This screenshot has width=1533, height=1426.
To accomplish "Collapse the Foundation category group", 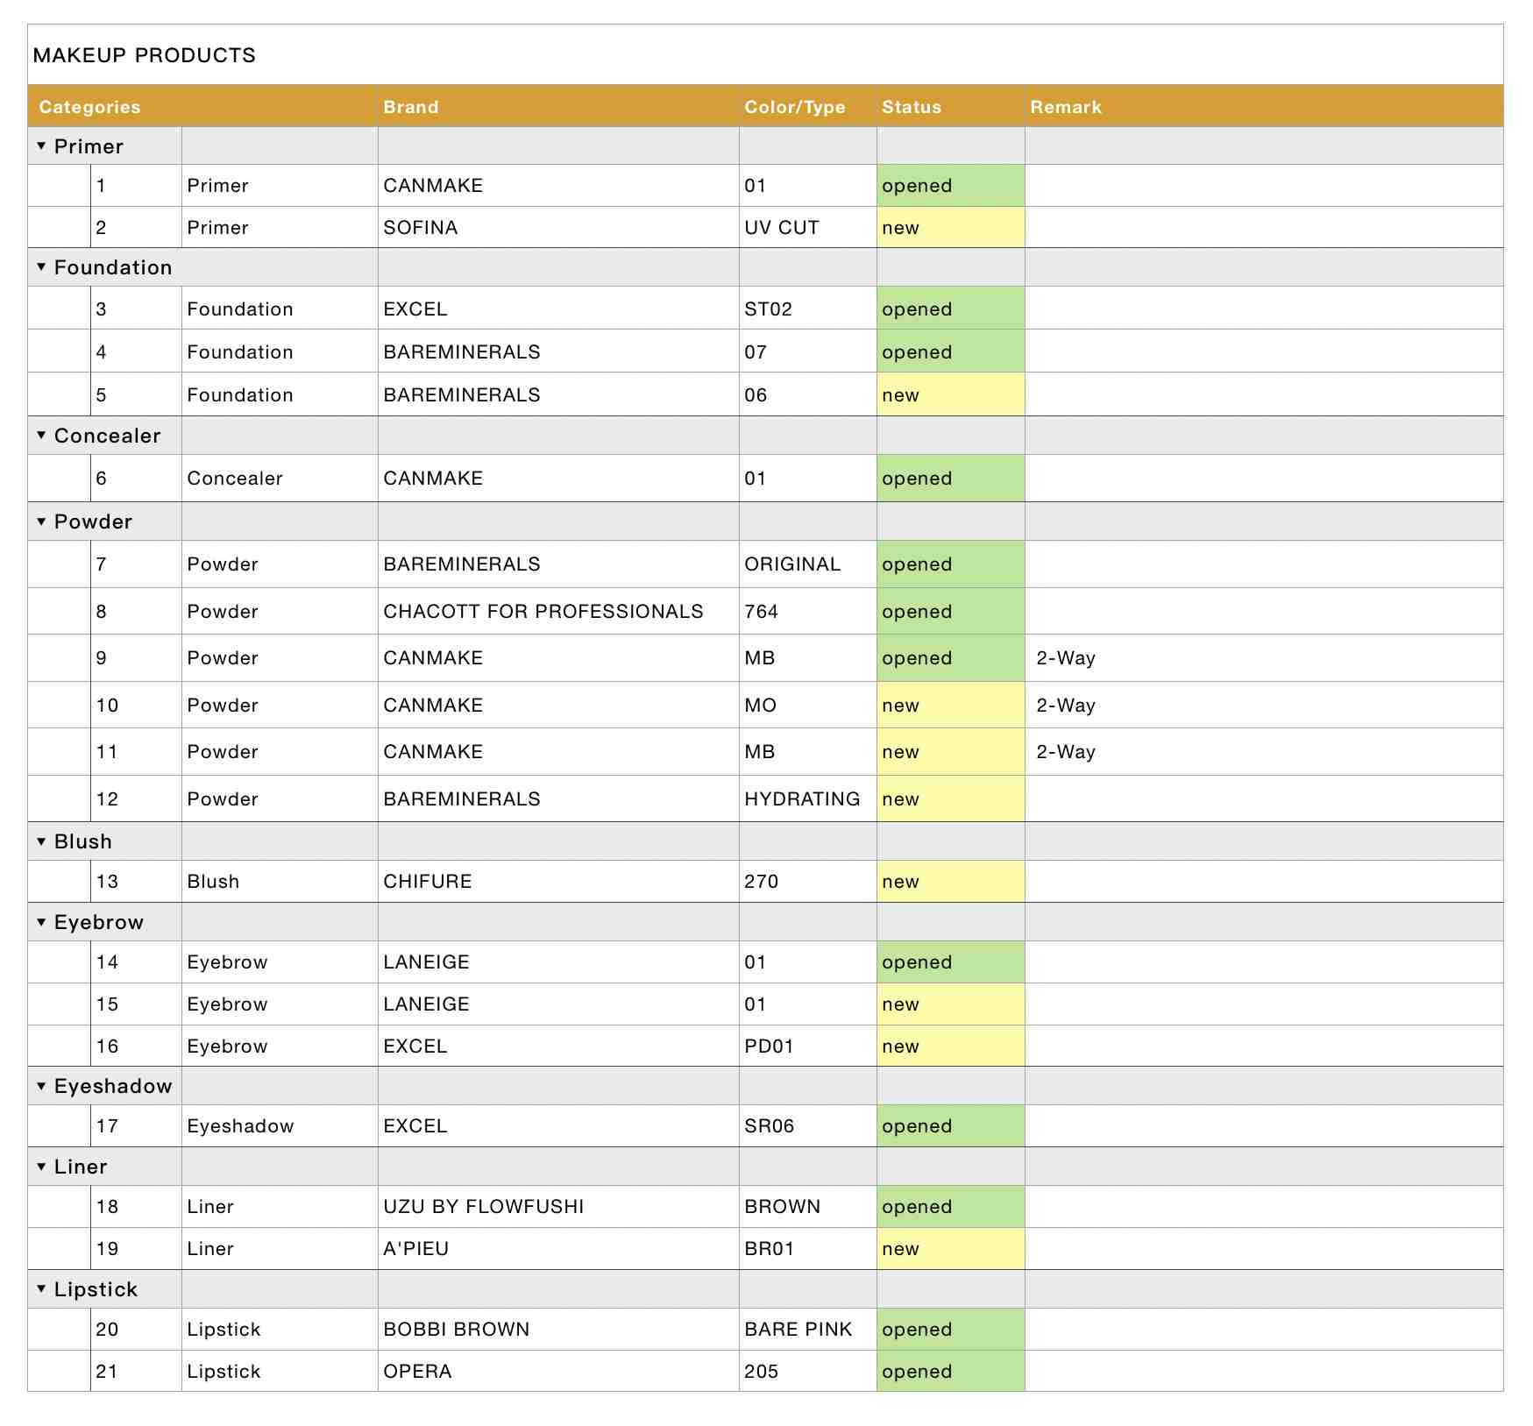I will 41,266.
